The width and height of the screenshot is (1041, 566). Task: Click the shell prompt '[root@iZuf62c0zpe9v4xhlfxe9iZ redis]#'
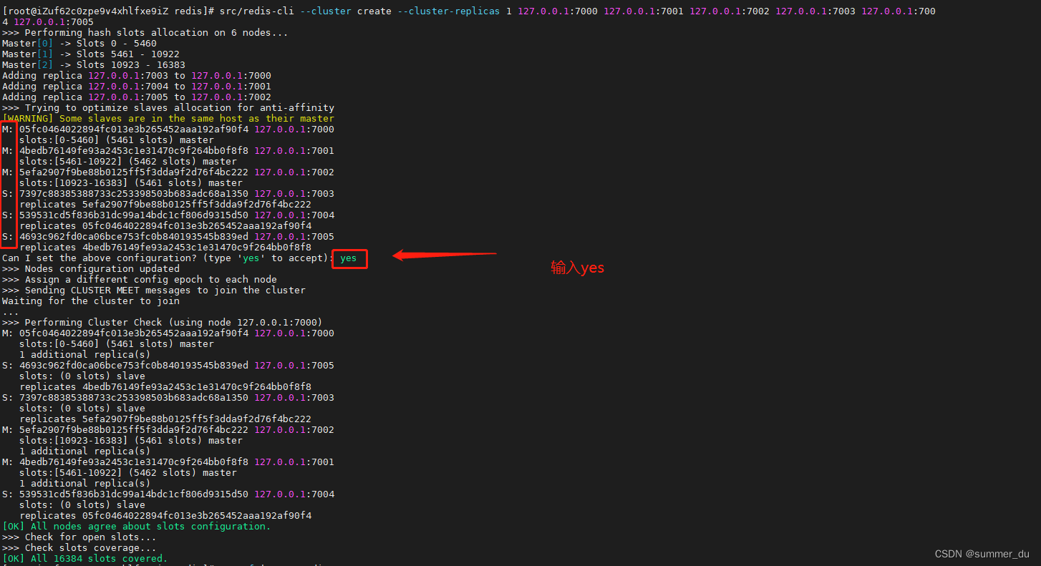108,11
